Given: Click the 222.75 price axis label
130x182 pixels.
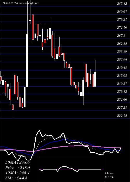Looking at the screenshot, I should [x=122, y=116].
